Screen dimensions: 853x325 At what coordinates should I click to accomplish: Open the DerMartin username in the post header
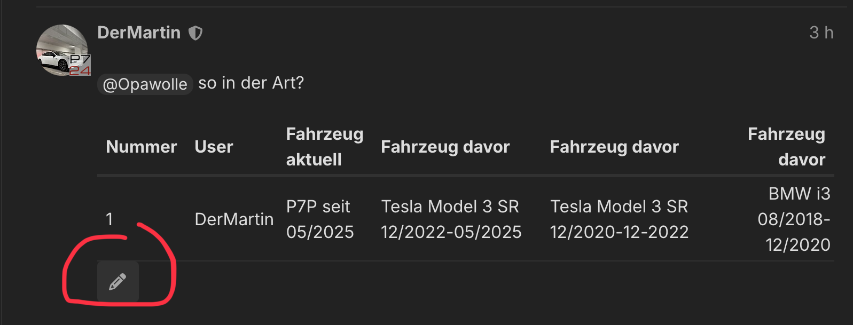pyautogui.click(x=139, y=33)
